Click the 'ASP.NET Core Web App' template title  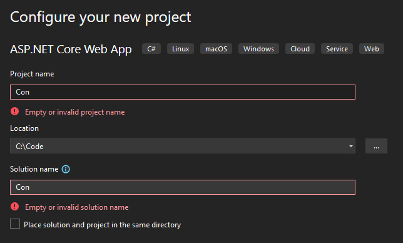[x=71, y=49]
